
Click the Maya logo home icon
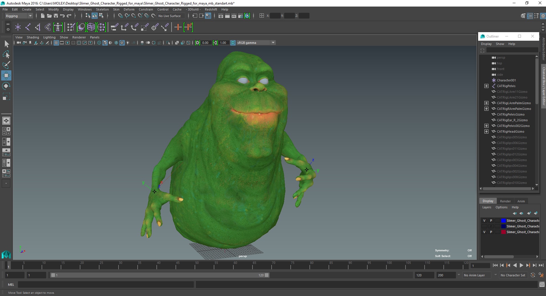tap(6, 254)
